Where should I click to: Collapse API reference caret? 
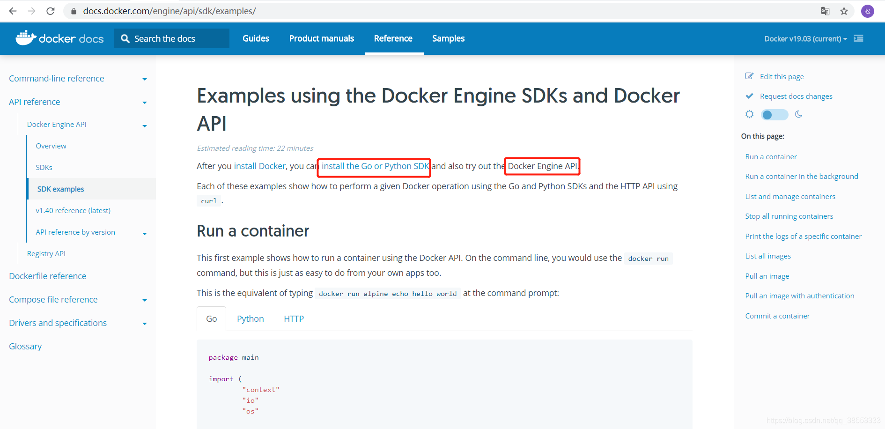[x=145, y=103]
